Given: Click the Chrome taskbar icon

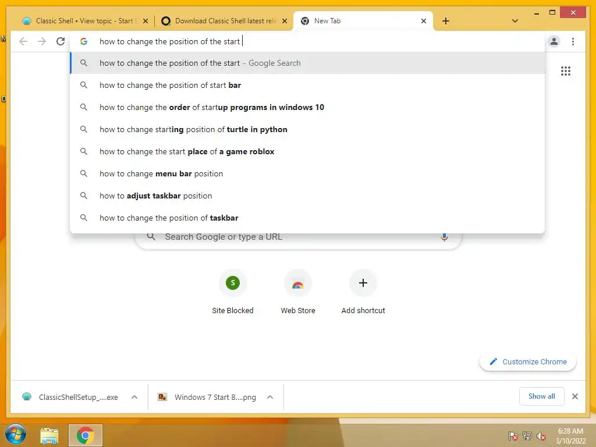Looking at the screenshot, I should (86, 435).
